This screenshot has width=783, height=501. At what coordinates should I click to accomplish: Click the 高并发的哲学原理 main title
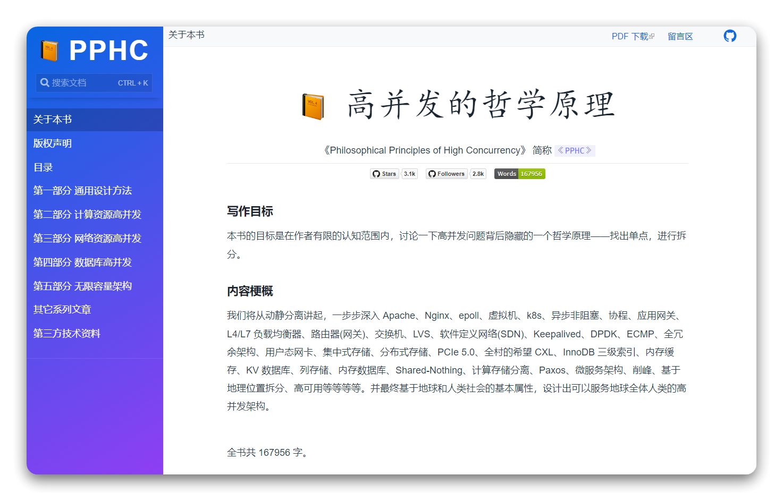tap(481, 105)
